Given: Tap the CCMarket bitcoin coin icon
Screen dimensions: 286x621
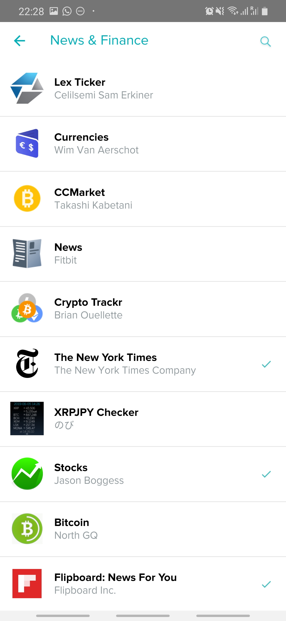Looking at the screenshot, I should click(x=27, y=199).
